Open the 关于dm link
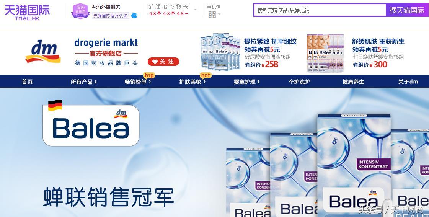 [x=408, y=82]
